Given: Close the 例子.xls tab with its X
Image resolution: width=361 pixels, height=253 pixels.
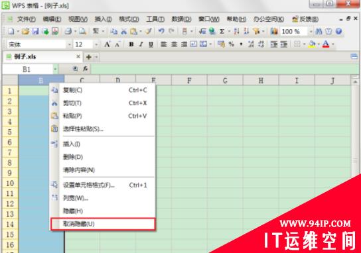Looking at the screenshot, I should click(78, 56).
